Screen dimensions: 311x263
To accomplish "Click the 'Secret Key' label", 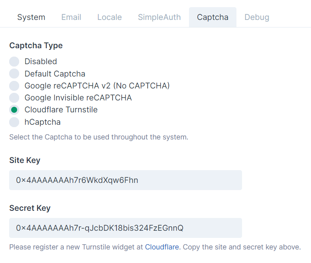I will (30, 208).
